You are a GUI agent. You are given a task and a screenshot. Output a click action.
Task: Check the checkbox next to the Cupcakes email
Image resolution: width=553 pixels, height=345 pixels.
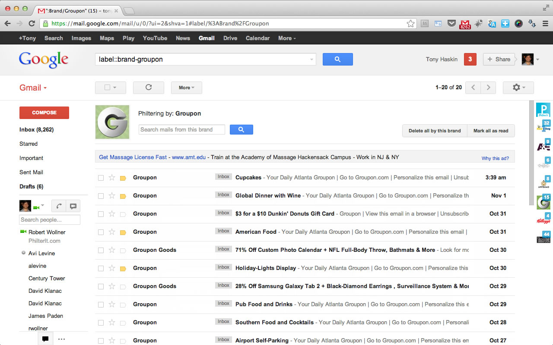(x=101, y=177)
